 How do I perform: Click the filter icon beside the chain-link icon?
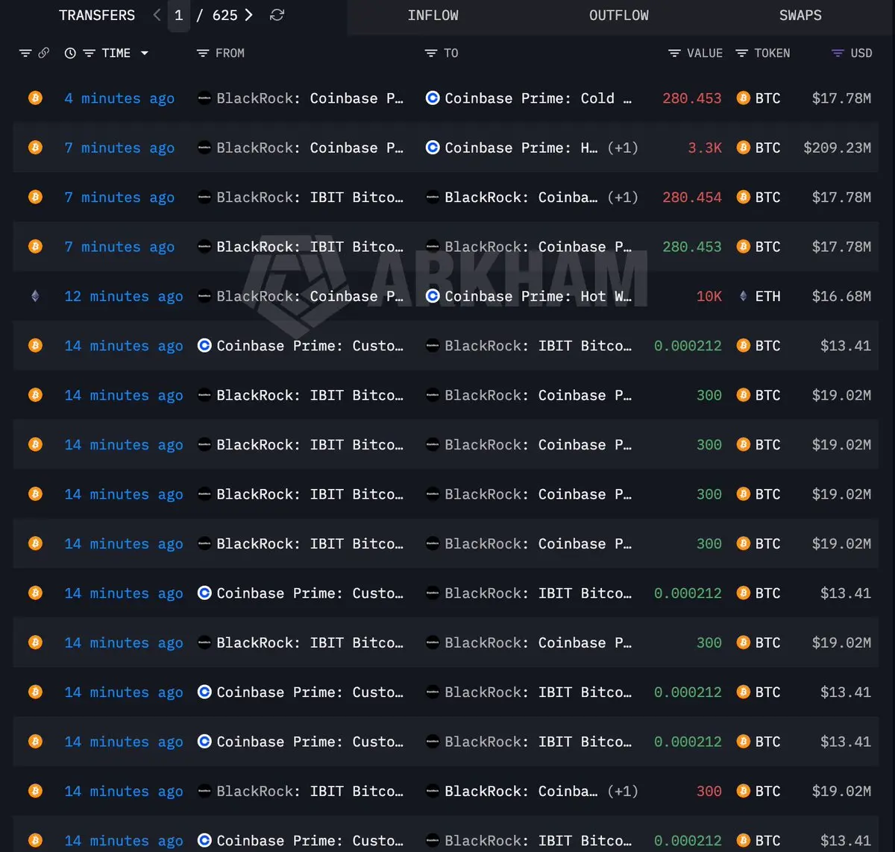pos(25,53)
